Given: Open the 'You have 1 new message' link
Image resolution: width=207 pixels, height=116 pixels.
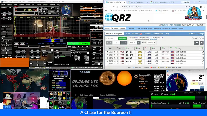Looking at the screenshot, I should [171, 25].
